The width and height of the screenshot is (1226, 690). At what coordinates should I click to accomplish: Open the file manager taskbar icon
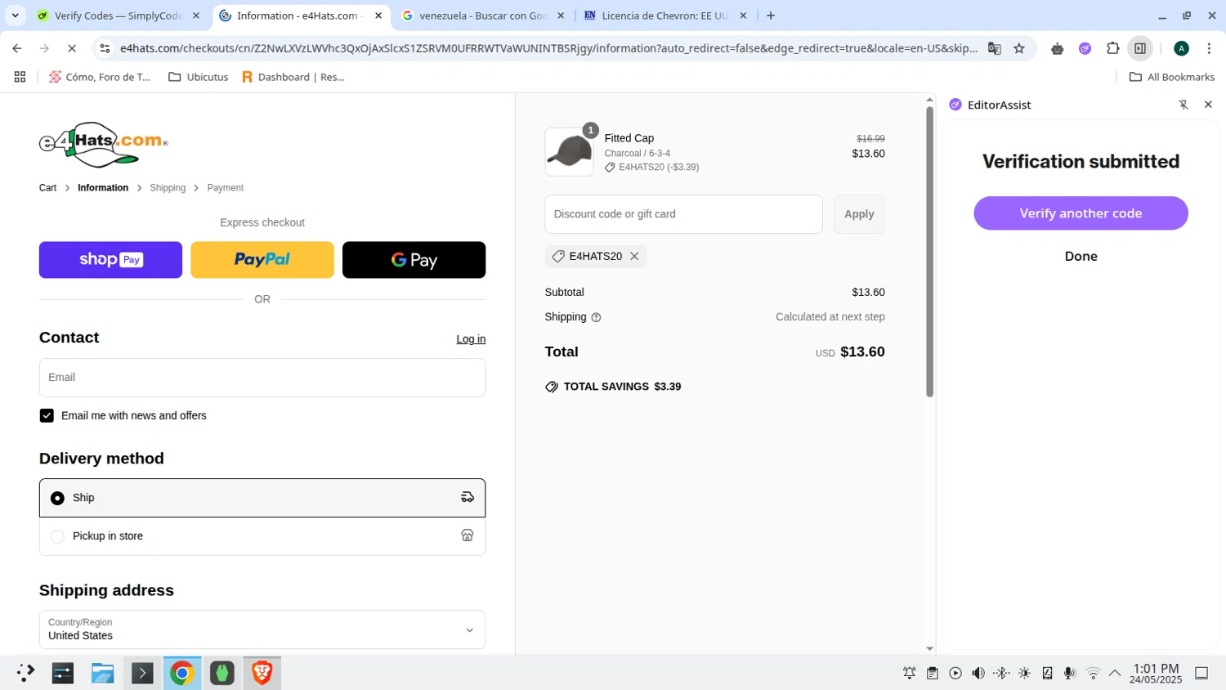pos(102,673)
